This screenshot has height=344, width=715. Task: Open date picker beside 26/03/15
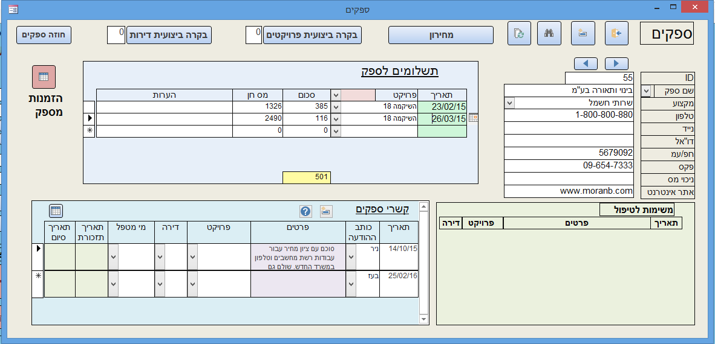[473, 118]
